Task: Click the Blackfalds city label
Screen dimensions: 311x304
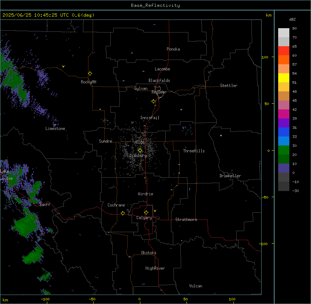Action: (159, 81)
